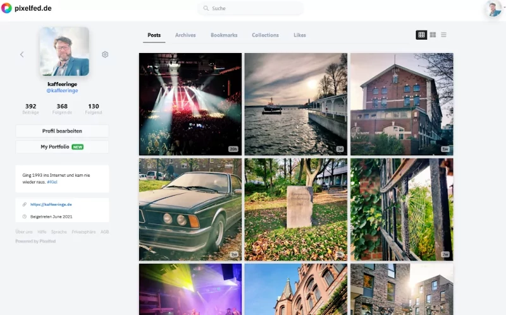Switch to the list feed layout
This screenshot has height=315, width=506.
(x=444, y=35)
